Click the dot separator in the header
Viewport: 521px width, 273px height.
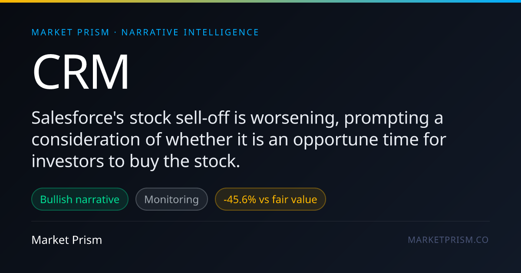115,32
